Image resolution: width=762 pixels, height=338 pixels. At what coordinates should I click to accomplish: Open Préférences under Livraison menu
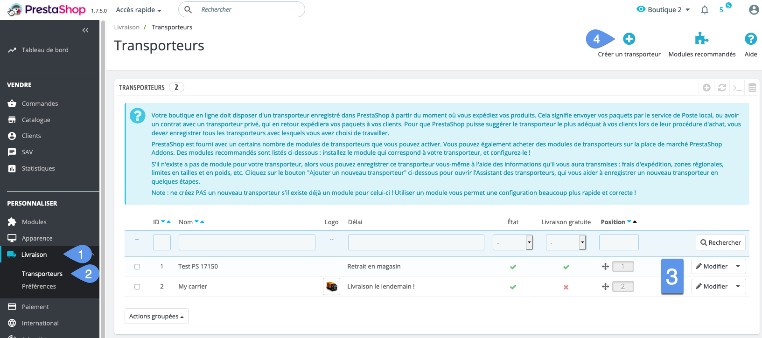39,286
